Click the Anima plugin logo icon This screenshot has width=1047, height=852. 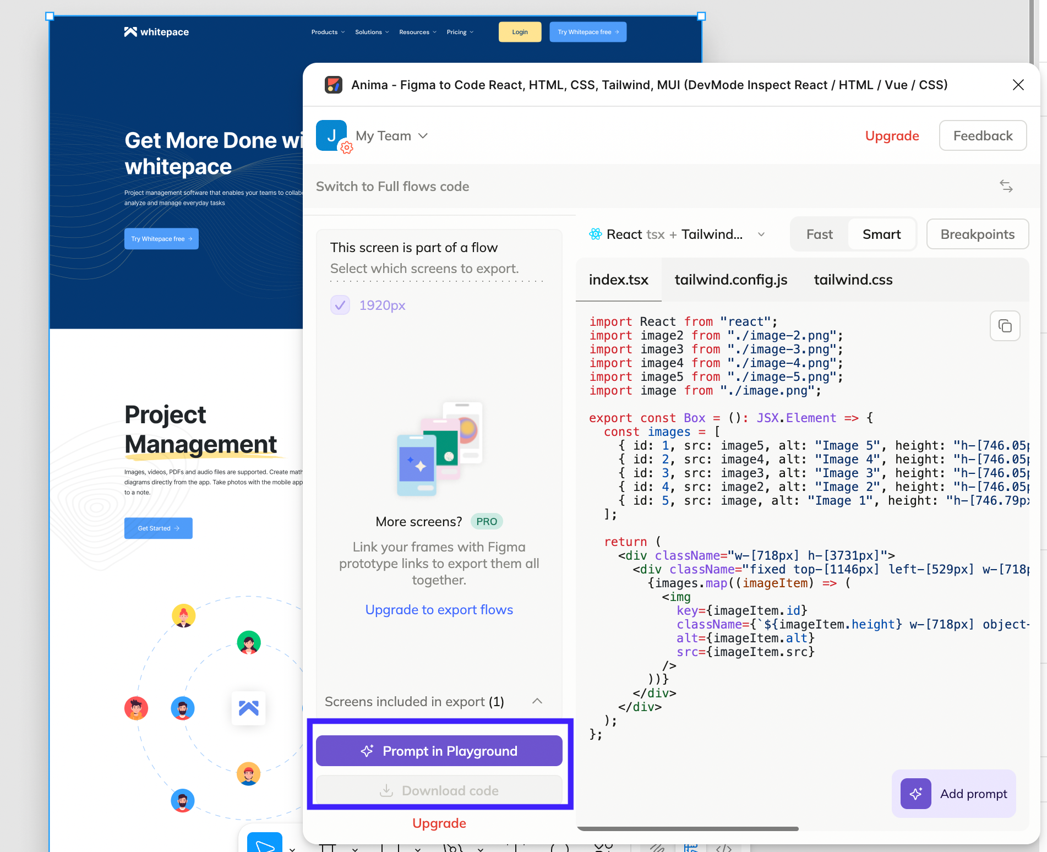click(334, 85)
